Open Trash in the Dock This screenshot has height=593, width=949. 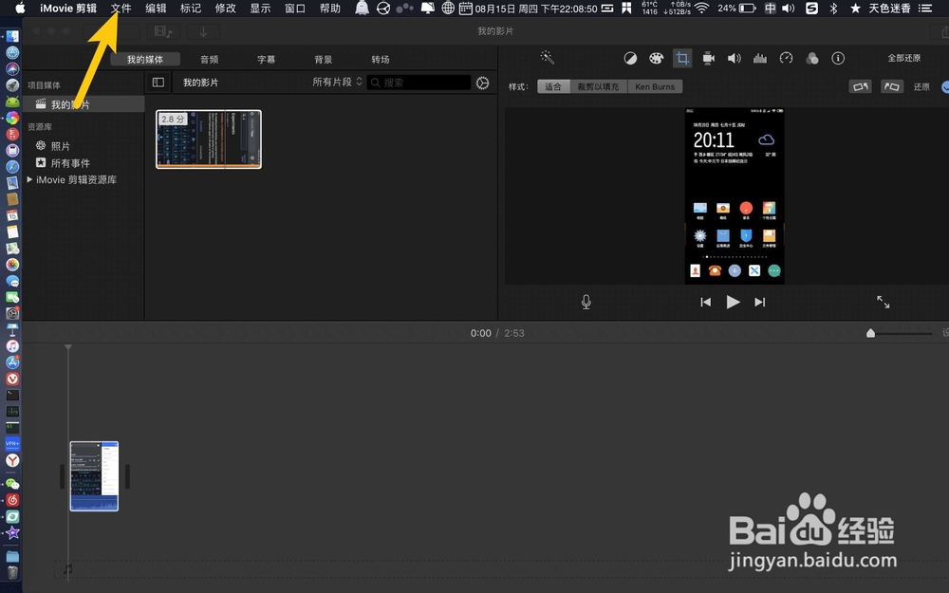12,572
